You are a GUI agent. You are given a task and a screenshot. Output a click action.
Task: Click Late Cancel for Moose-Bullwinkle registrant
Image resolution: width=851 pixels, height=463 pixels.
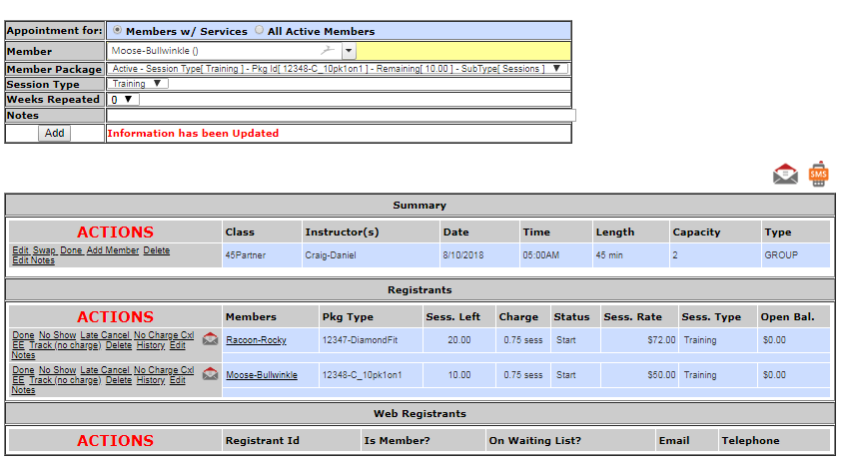[x=104, y=370]
